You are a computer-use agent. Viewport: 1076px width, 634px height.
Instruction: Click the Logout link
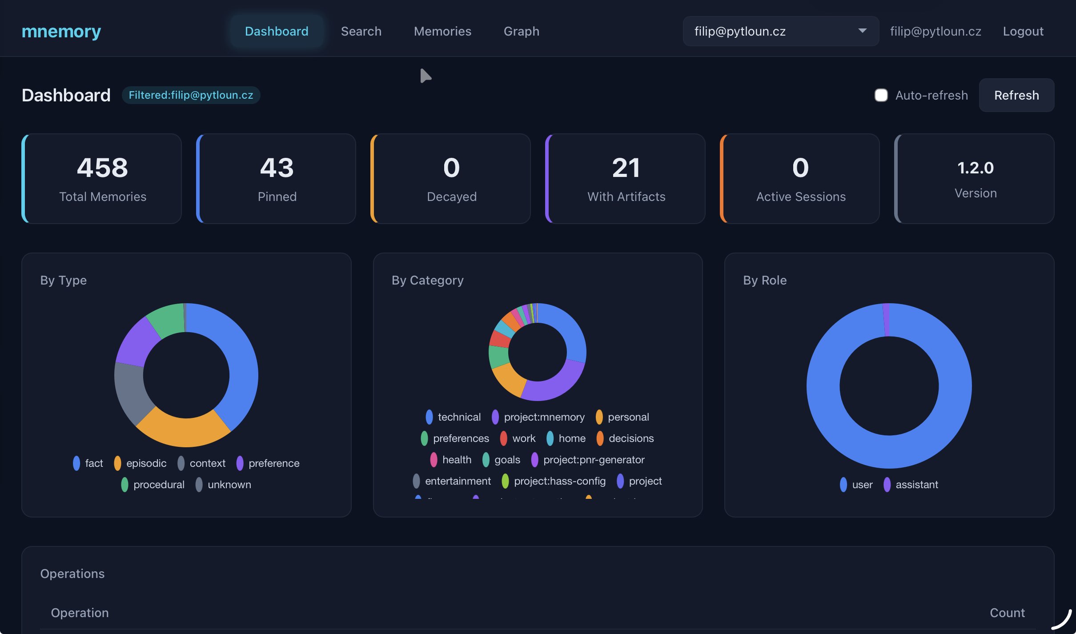[x=1023, y=31]
